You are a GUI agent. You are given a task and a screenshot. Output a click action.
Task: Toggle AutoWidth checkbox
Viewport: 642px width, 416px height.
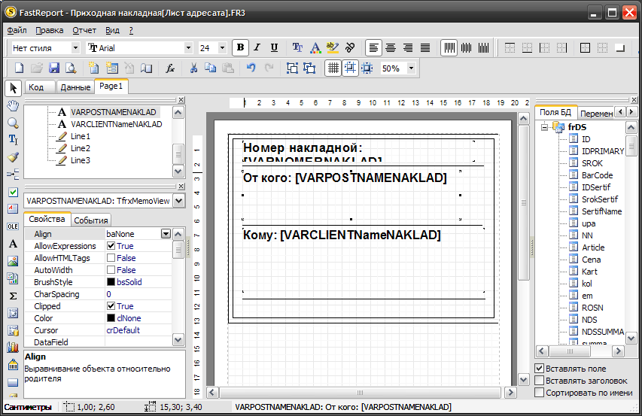(111, 270)
